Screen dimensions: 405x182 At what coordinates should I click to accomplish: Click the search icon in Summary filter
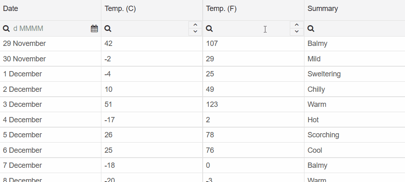coord(311,28)
